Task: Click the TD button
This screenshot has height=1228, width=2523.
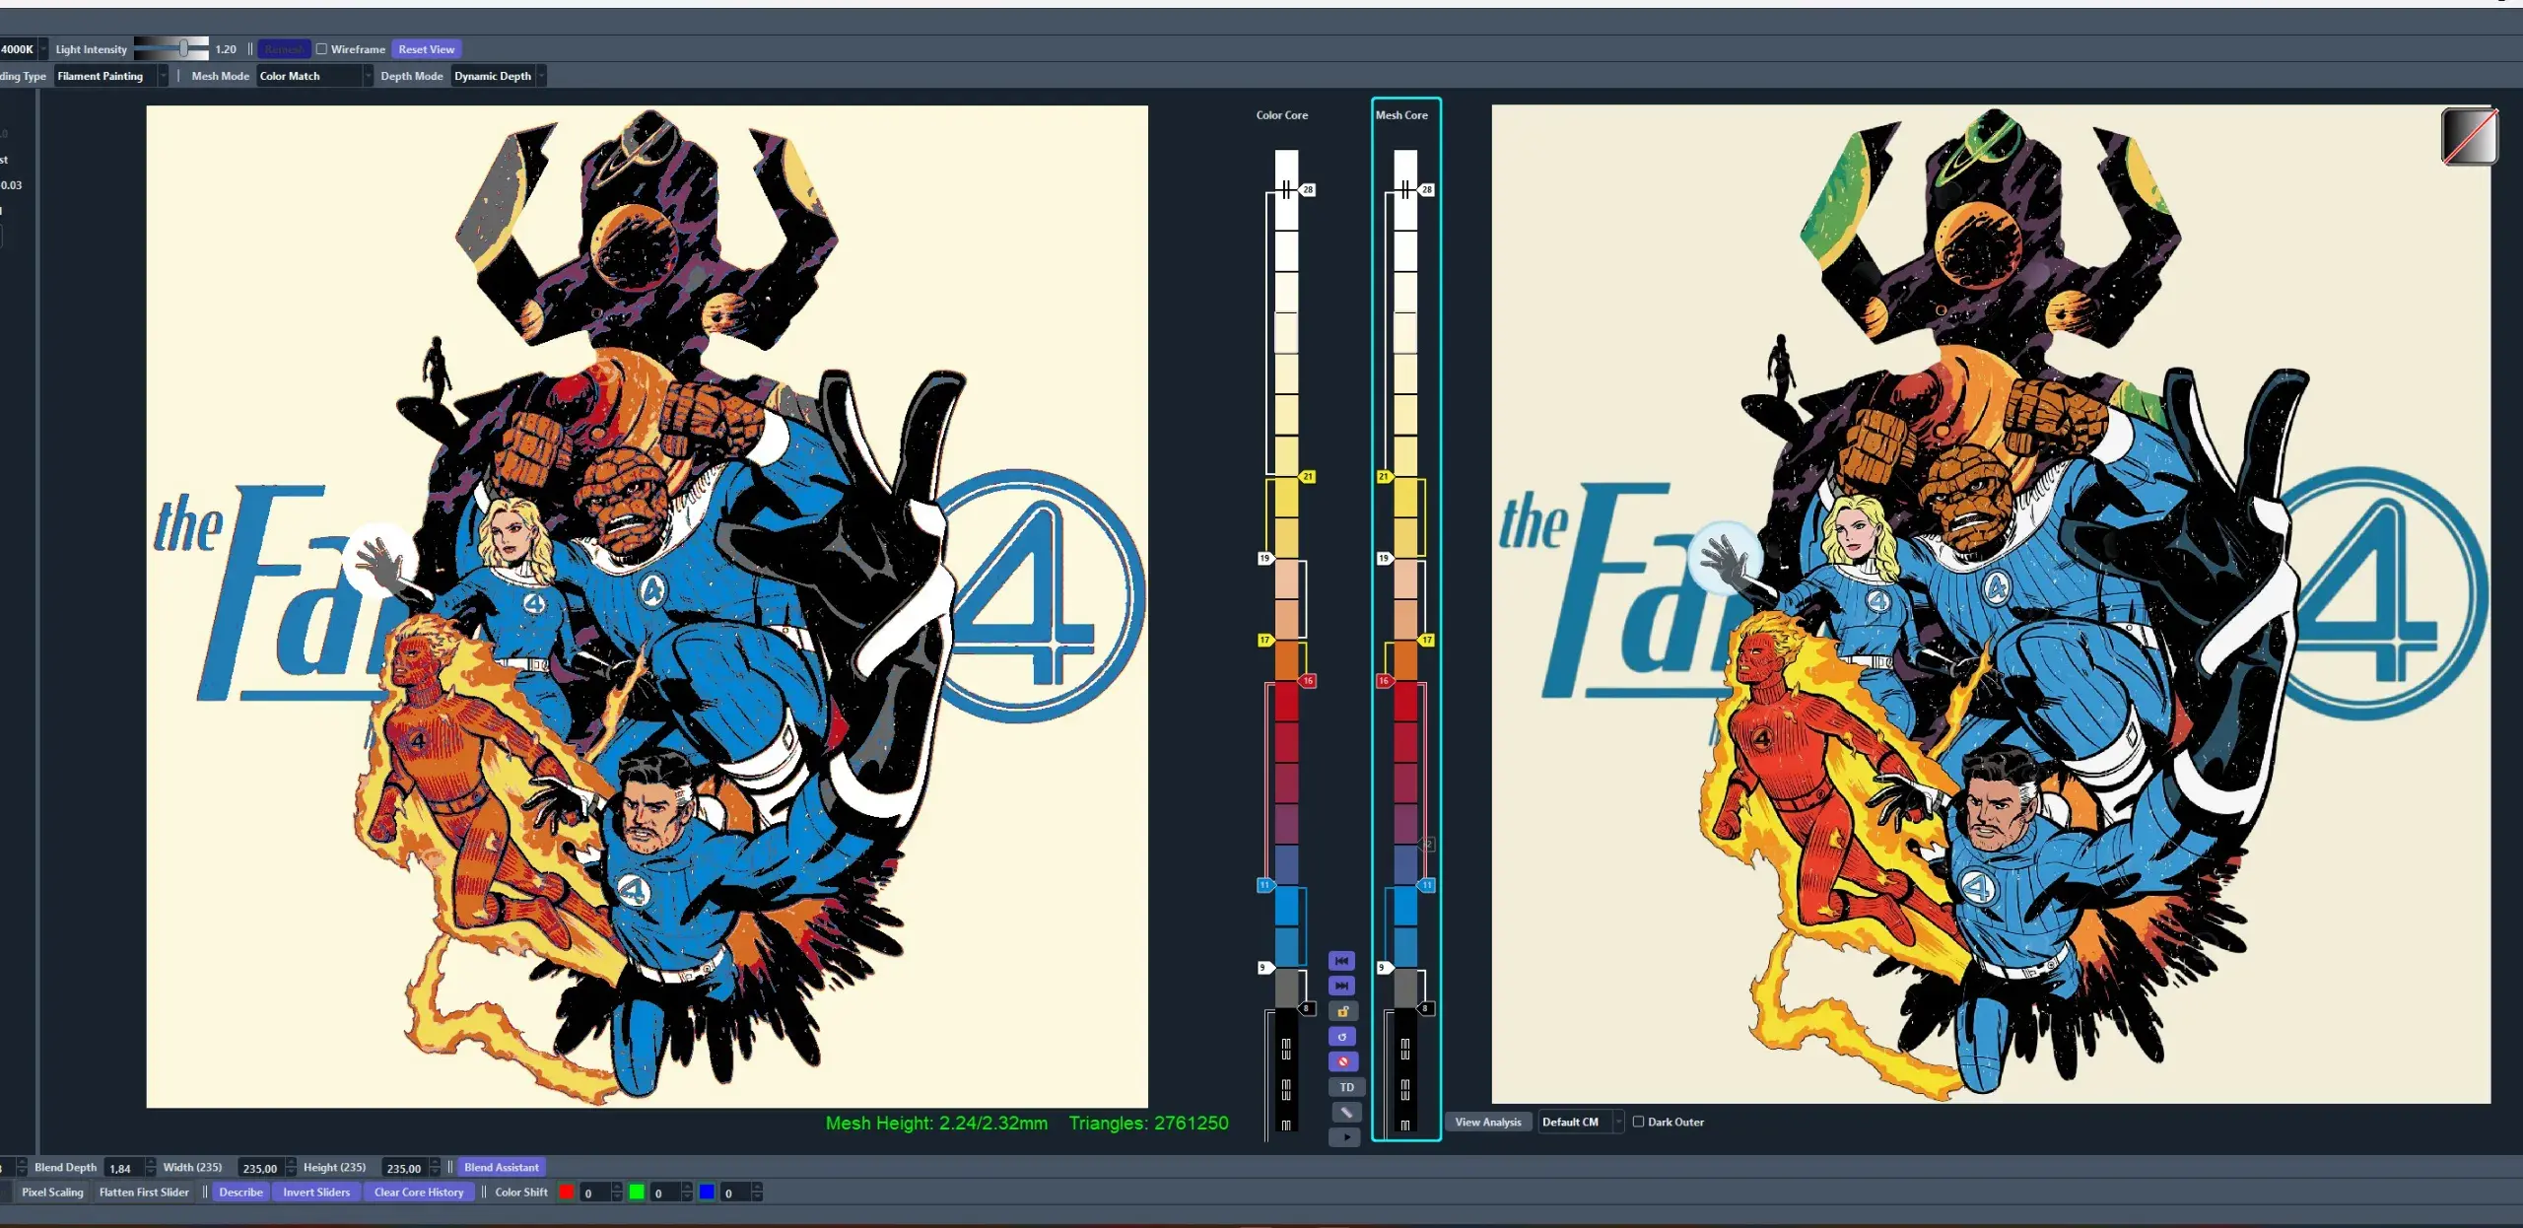Action: tap(1346, 1087)
